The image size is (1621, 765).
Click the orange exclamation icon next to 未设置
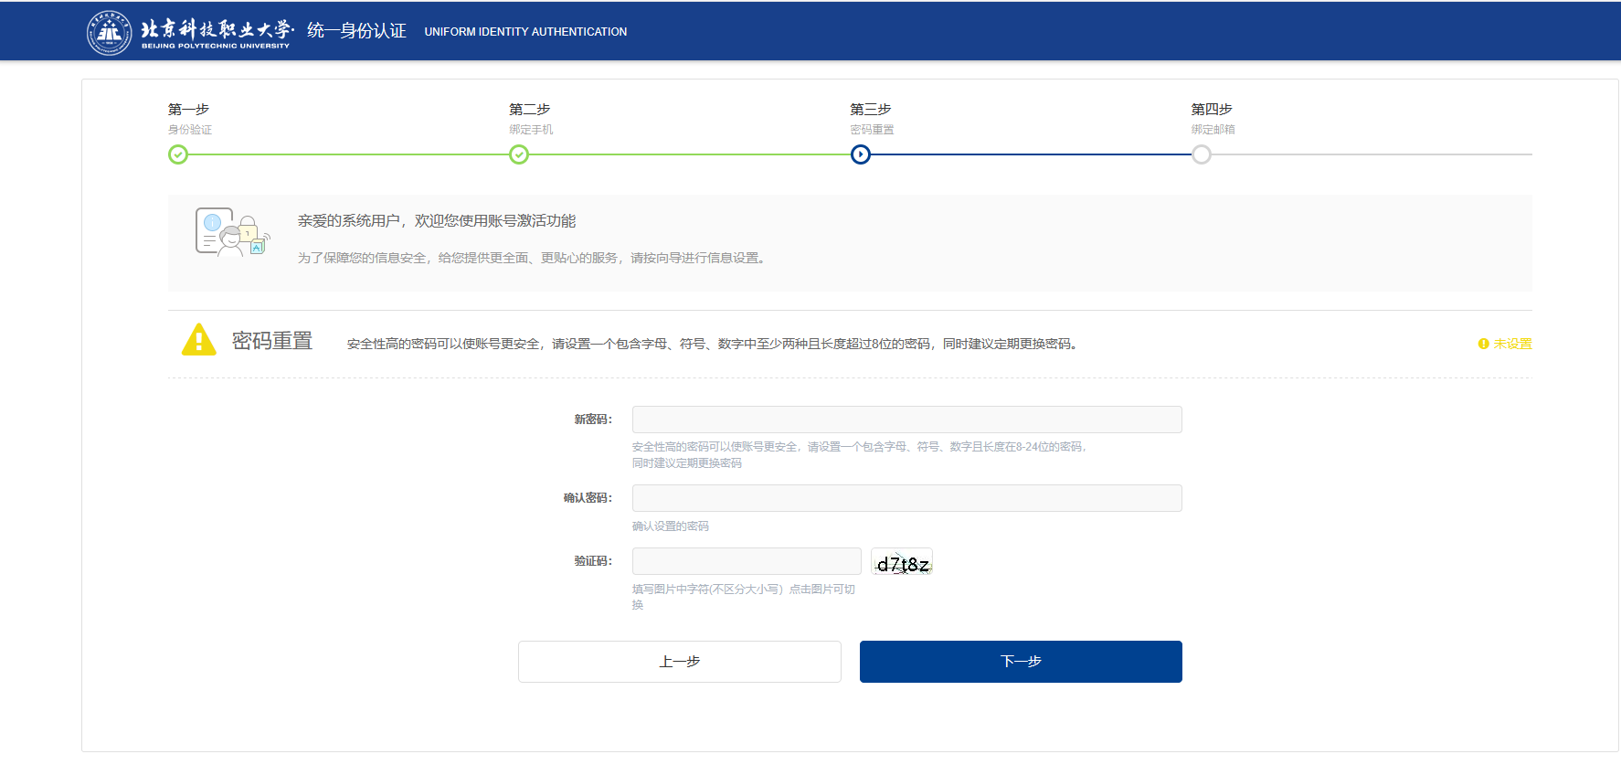point(1483,344)
